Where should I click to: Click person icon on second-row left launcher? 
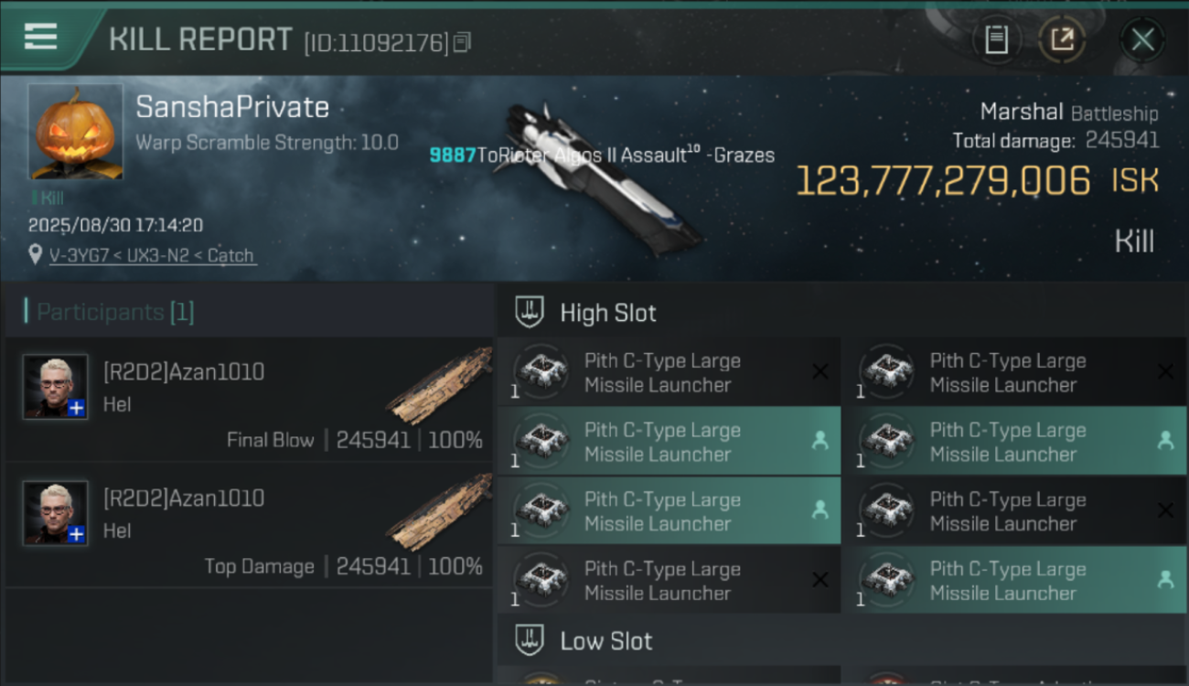tap(820, 441)
